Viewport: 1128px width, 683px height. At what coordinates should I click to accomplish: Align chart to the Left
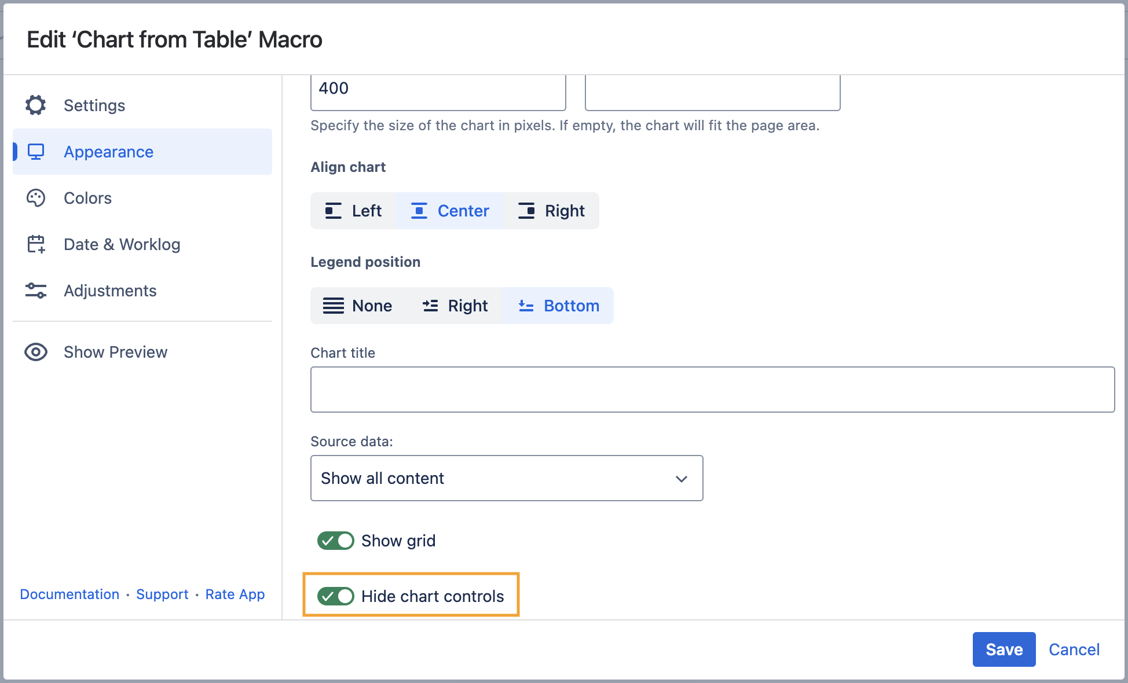coord(353,211)
